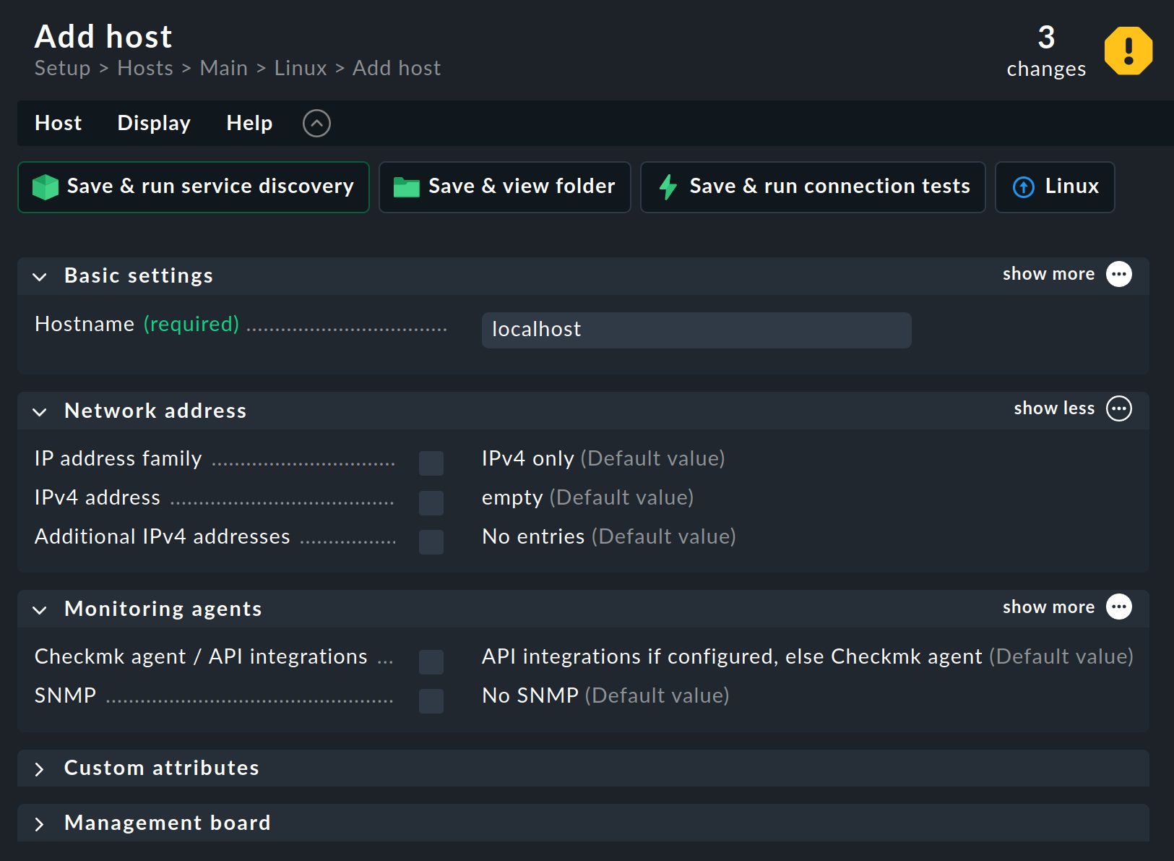The image size is (1174, 861).
Task: Check the Checkmk agent / API integrations box
Action: 431,661
